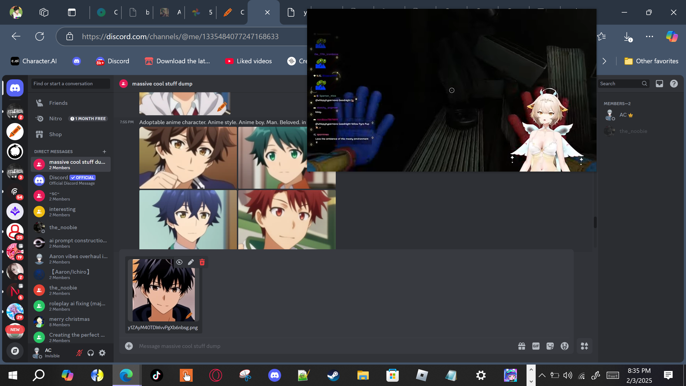Open server with red person icon, 20 notifications
This screenshot has width=686, height=386.
(x=15, y=232)
